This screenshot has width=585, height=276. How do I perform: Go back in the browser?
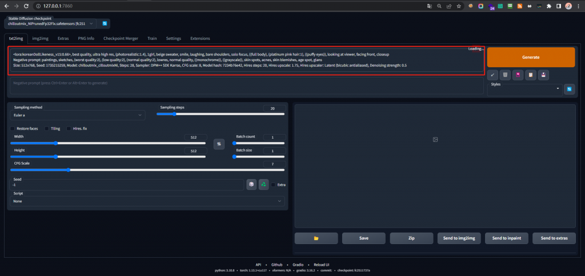(7, 6)
